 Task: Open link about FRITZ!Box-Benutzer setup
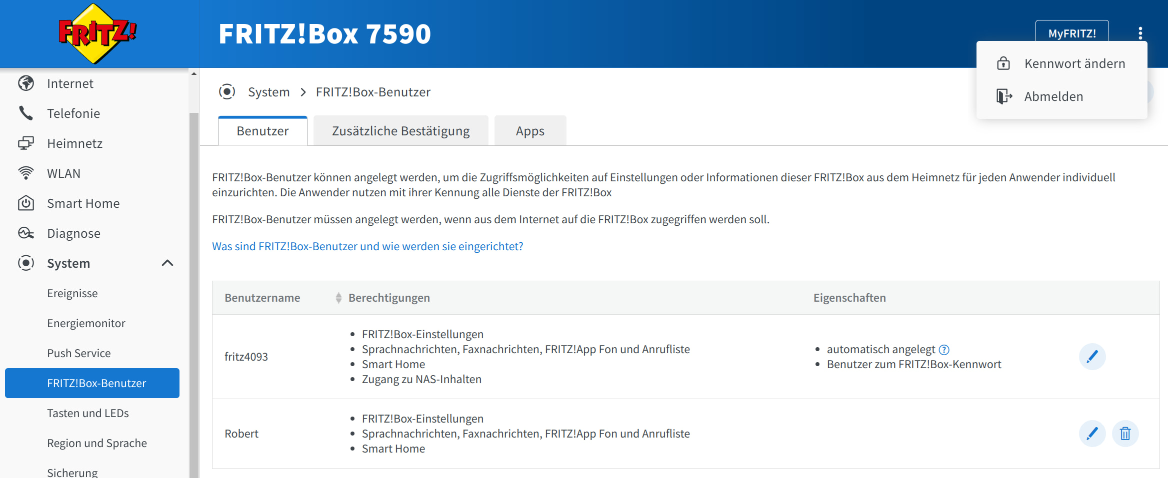pyautogui.click(x=367, y=246)
